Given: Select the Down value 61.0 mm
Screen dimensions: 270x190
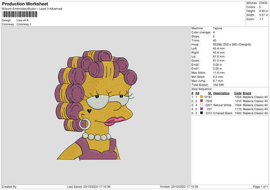Looking at the screenshot, I should coord(219,60).
